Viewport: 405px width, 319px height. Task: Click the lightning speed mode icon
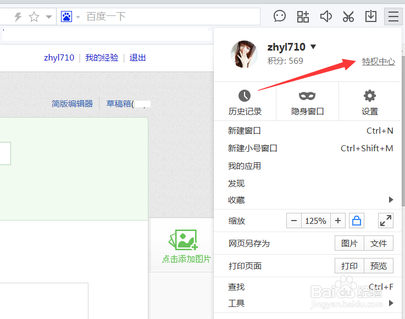point(18,17)
